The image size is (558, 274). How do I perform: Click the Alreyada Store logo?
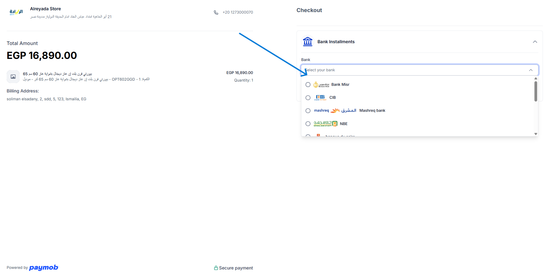tap(16, 12)
